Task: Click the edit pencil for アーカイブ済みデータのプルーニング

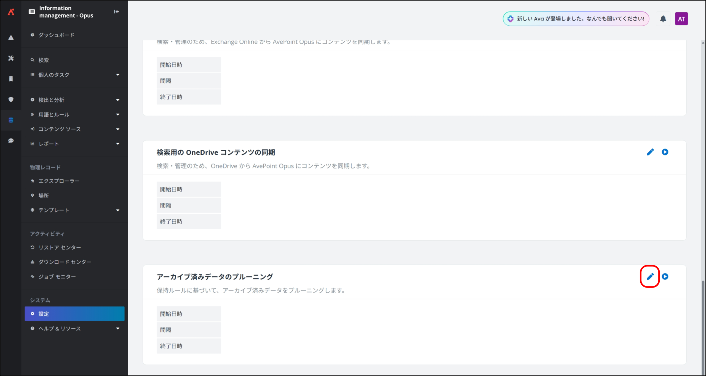Action: click(x=650, y=276)
